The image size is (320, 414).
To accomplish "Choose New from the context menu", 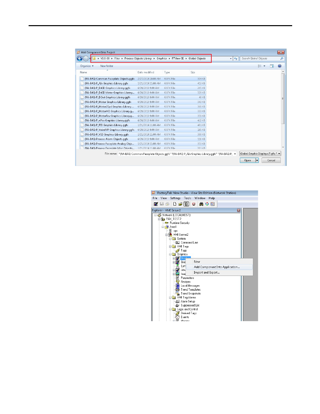I will (x=219, y=262).
